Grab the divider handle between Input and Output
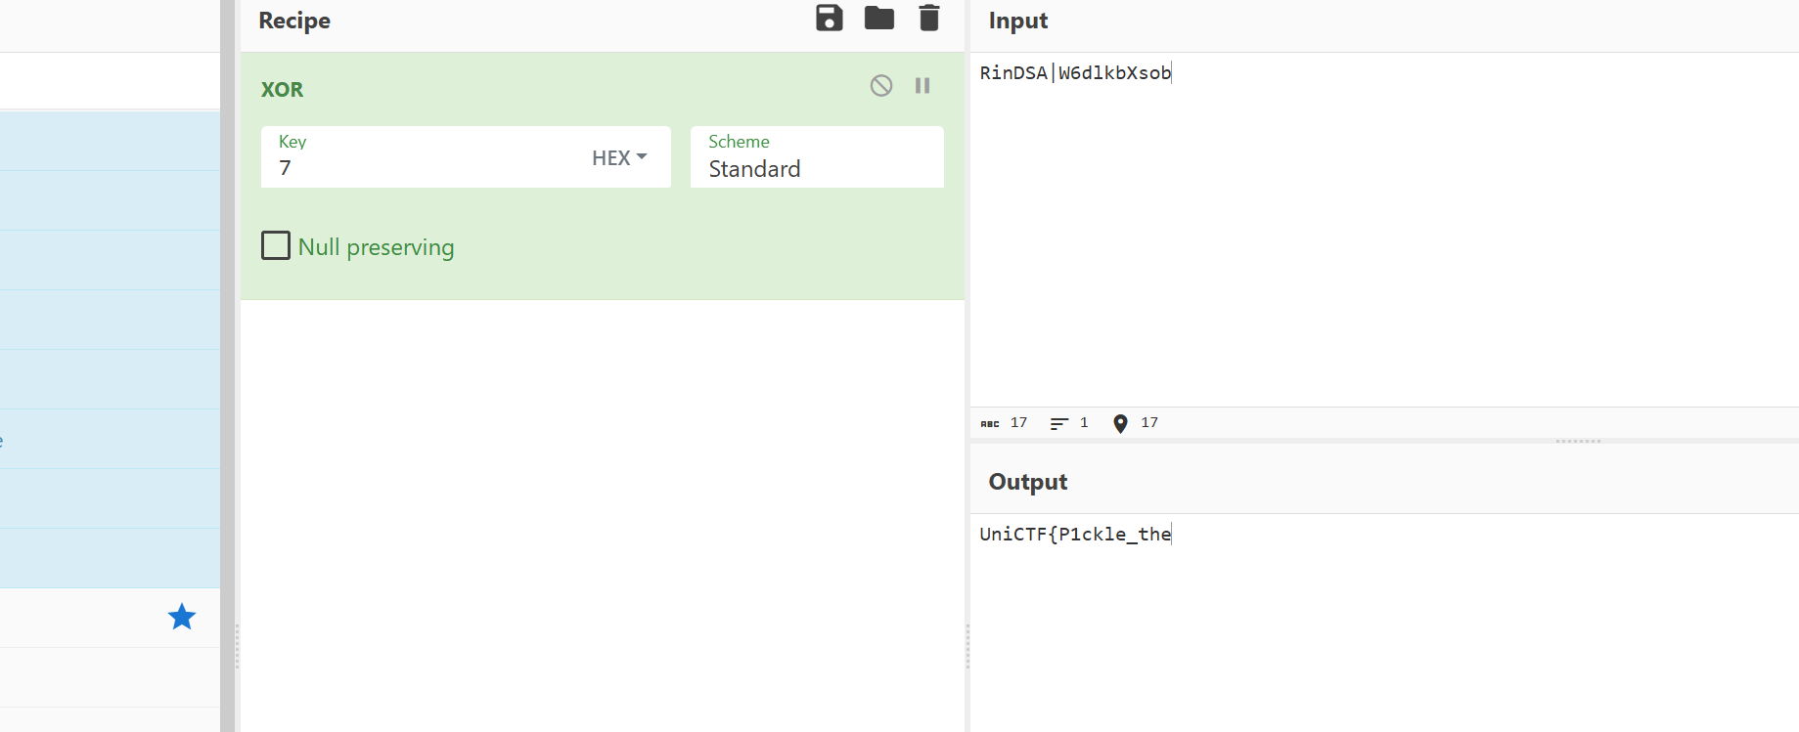 point(1577,441)
